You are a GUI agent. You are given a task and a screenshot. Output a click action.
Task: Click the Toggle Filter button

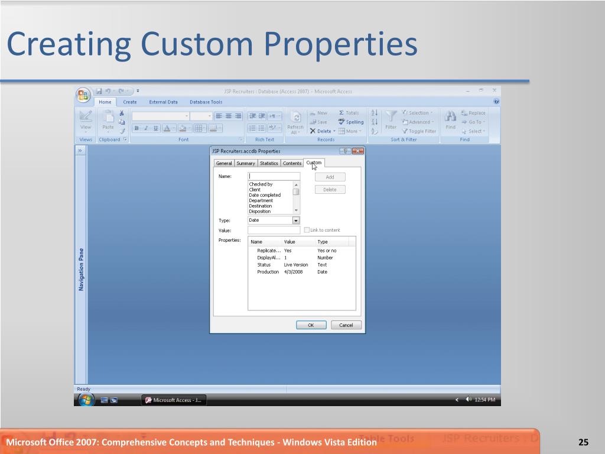(x=419, y=131)
